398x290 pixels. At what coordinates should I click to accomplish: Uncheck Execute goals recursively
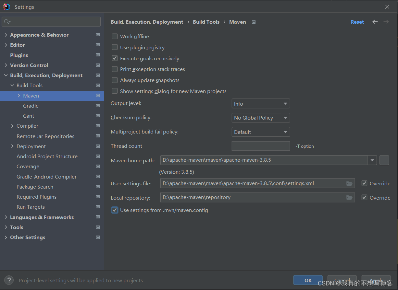115,58
